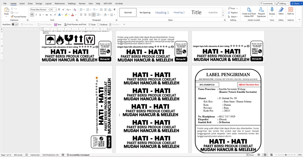The width and height of the screenshot is (303, 157).
Task: Switch to the References tab
Action: click(x=60, y=3)
